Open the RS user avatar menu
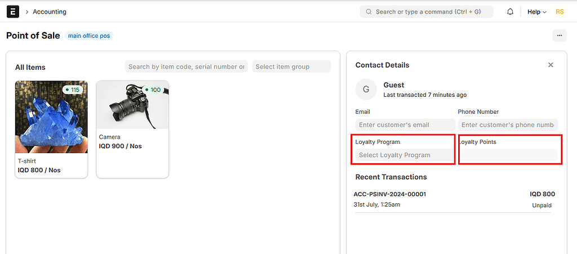 tap(560, 12)
